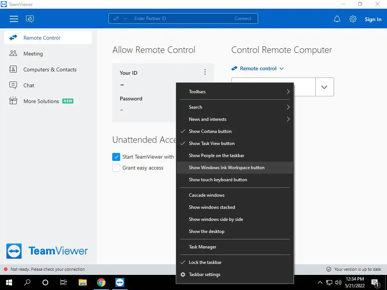Open Task View on taskbar

63,282
